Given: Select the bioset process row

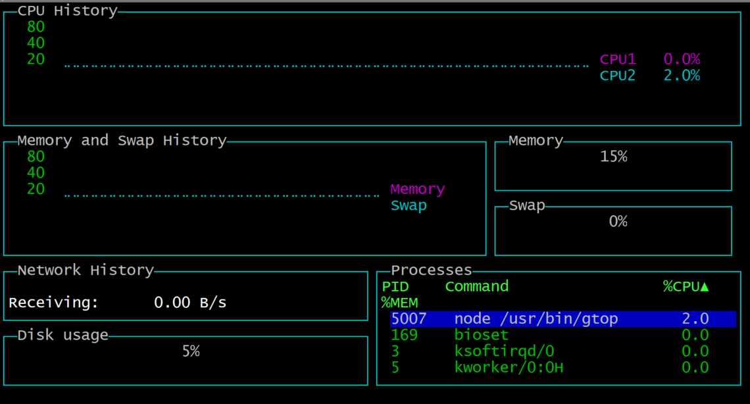Looking at the screenshot, I should [481, 335].
